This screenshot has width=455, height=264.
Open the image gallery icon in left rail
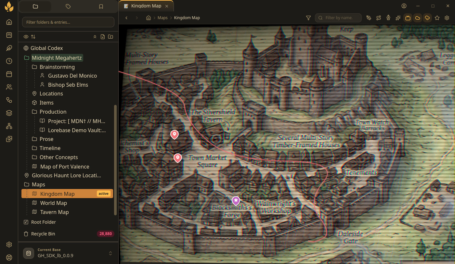coord(9,139)
